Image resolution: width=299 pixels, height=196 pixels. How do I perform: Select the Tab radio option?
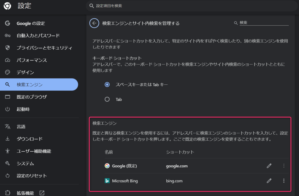coord(107,99)
